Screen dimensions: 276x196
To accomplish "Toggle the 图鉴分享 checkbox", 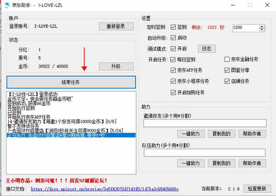I will tap(227, 70).
